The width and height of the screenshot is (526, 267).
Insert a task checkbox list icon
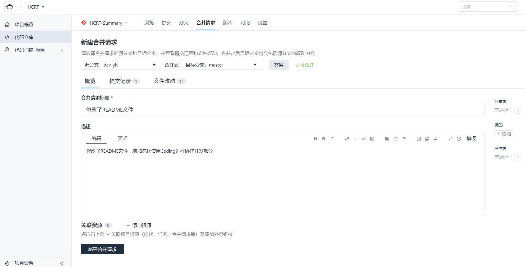point(419,139)
